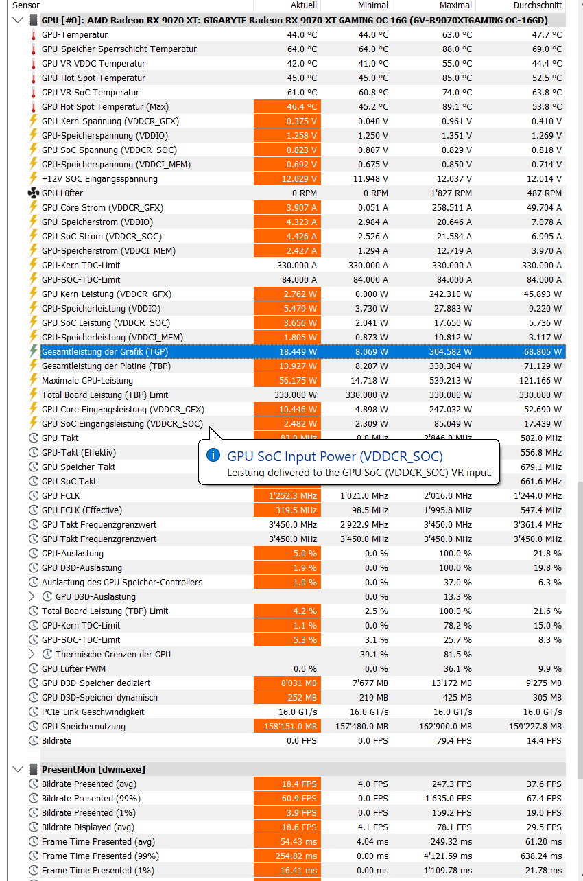Click the 158'151.0 MB current memory value

point(290,726)
